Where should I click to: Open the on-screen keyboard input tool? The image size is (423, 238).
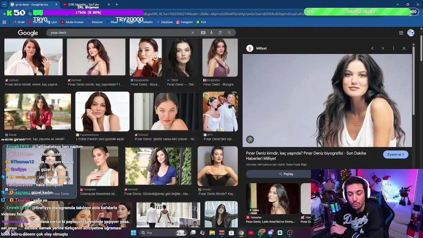click(203, 33)
